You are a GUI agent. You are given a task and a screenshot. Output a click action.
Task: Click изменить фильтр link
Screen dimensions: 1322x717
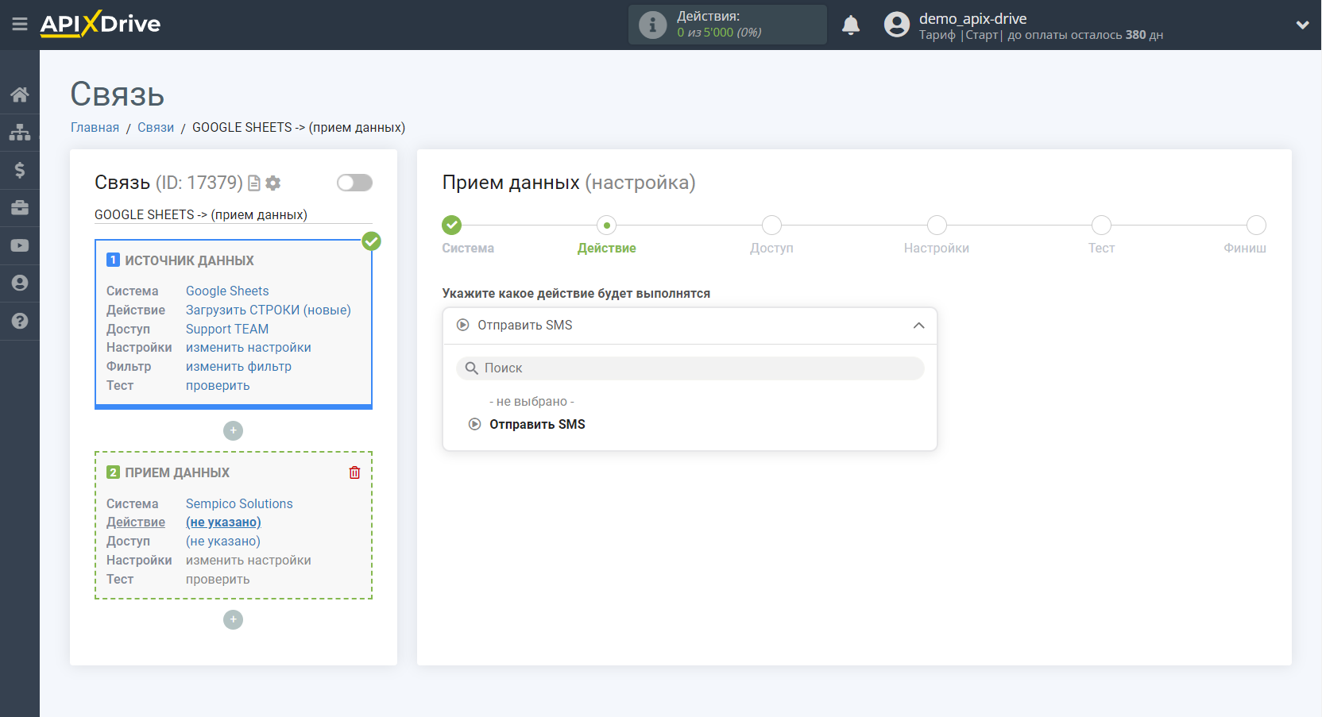[238, 366]
